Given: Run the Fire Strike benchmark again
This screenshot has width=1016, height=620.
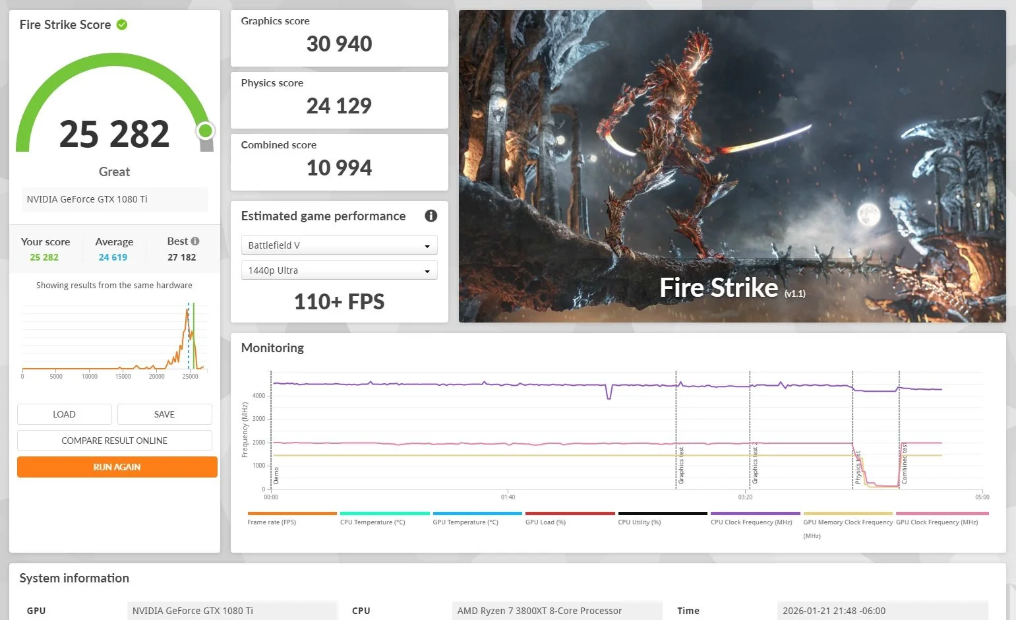Looking at the screenshot, I should [x=116, y=466].
